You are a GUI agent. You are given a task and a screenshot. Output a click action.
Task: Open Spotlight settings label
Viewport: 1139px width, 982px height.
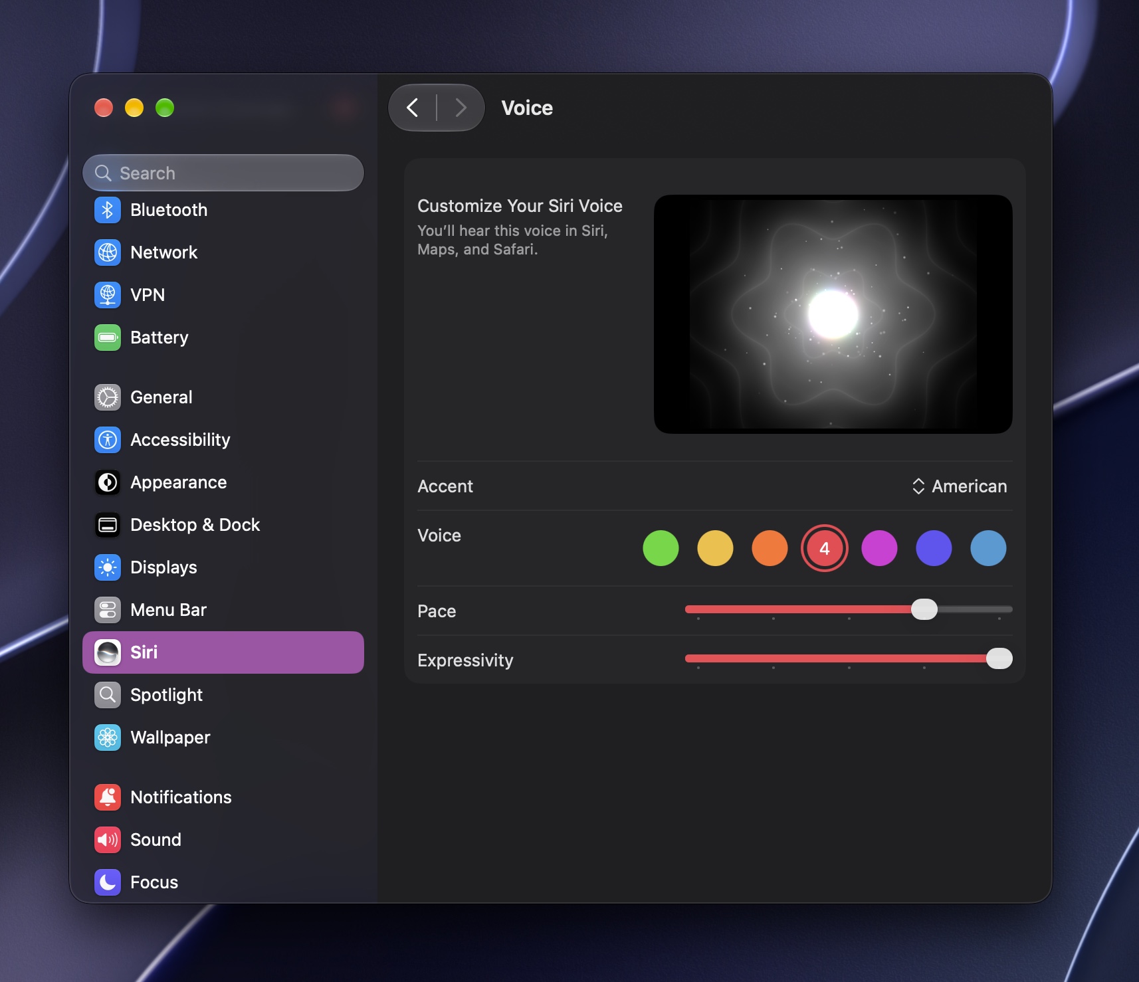[167, 695]
